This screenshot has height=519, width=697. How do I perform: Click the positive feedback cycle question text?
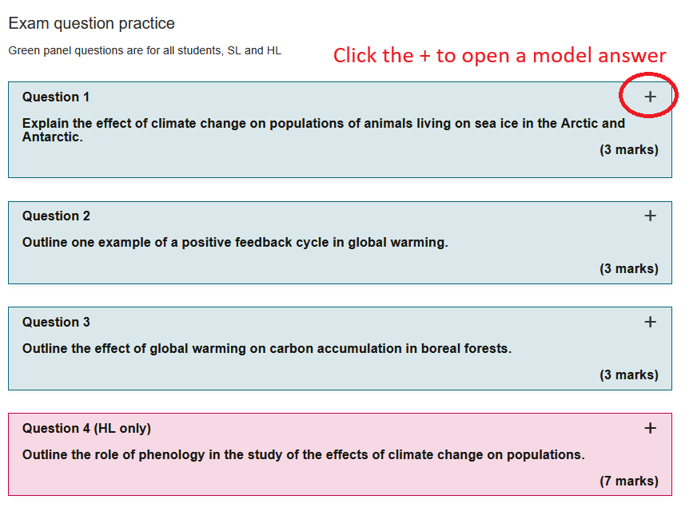click(x=235, y=243)
